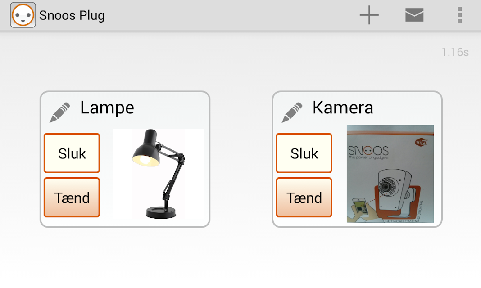The height and width of the screenshot is (288, 481).
Task: Click the 1.16s response time label
Action: [x=455, y=52]
